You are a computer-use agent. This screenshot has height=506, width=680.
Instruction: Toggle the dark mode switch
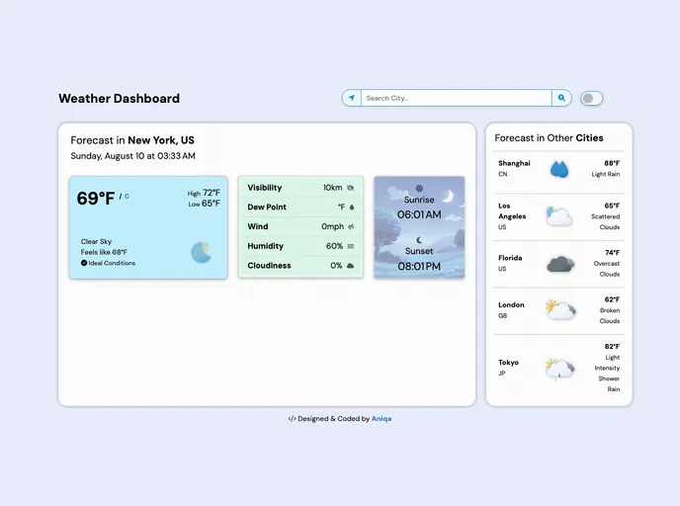591,99
